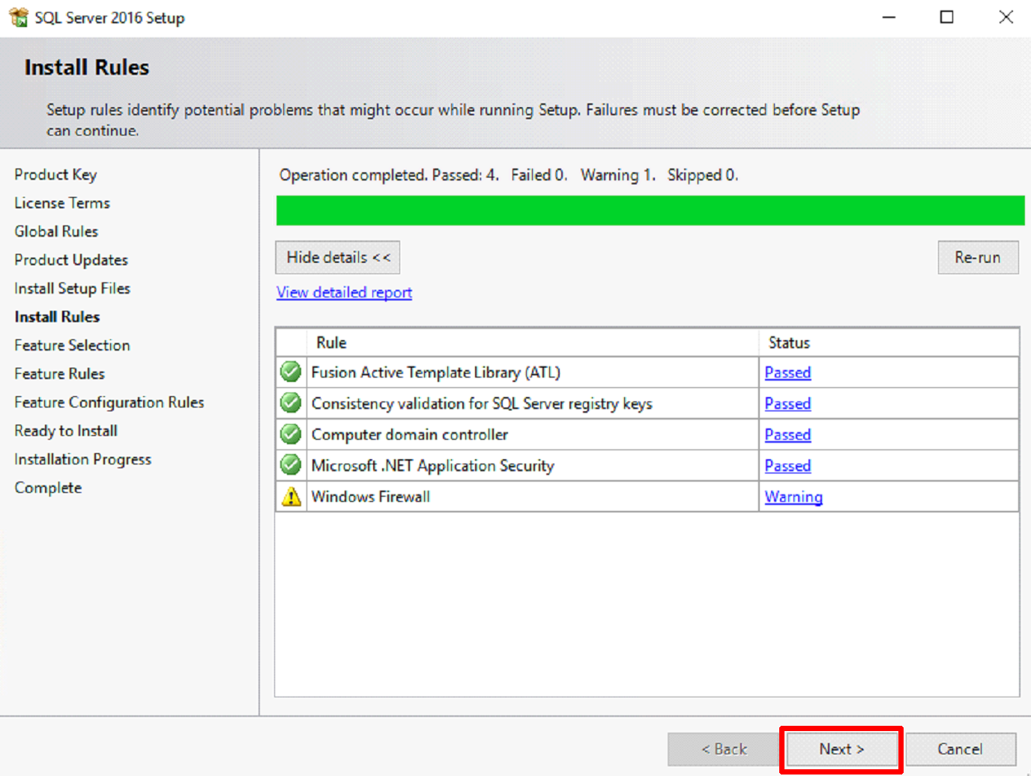
Task: Click the check icon for registry keys consistency rule
Action: [x=291, y=403]
